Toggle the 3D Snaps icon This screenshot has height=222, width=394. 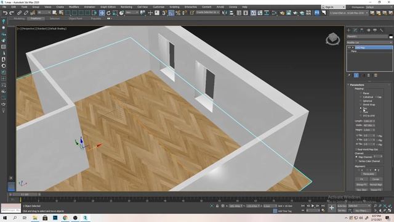click(164, 12)
